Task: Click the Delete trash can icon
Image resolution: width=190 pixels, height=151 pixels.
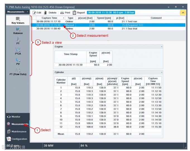Action: [x=45, y=13]
